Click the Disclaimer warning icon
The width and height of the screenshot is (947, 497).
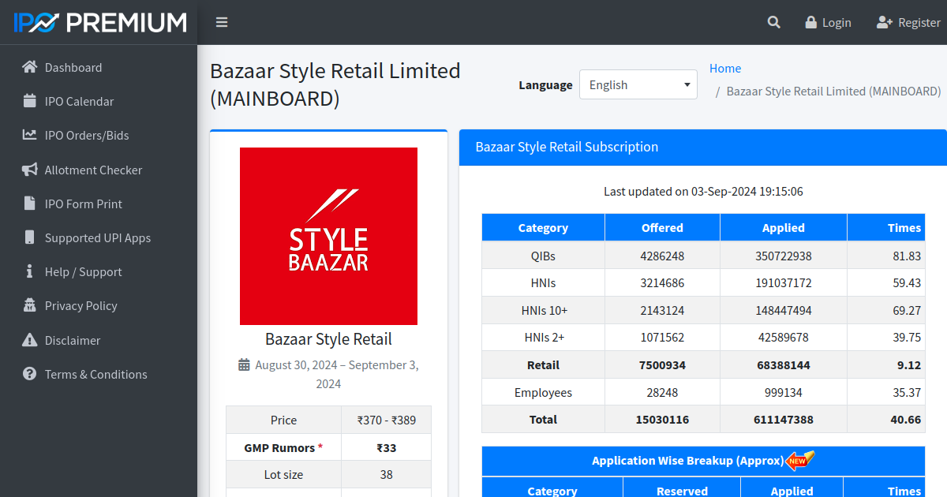pos(28,340)
